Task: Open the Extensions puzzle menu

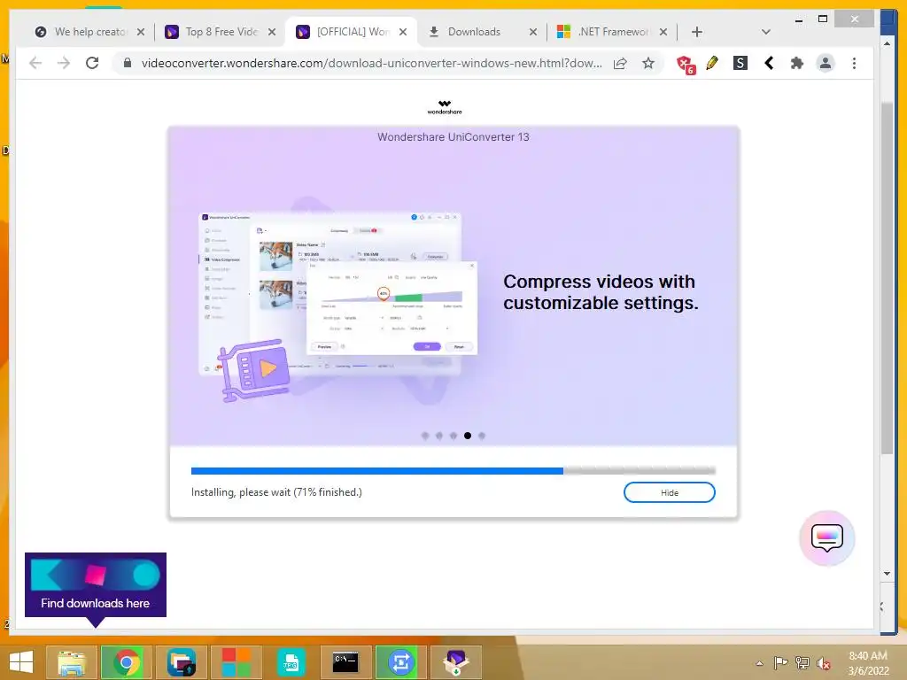Action: click(797, 63)
